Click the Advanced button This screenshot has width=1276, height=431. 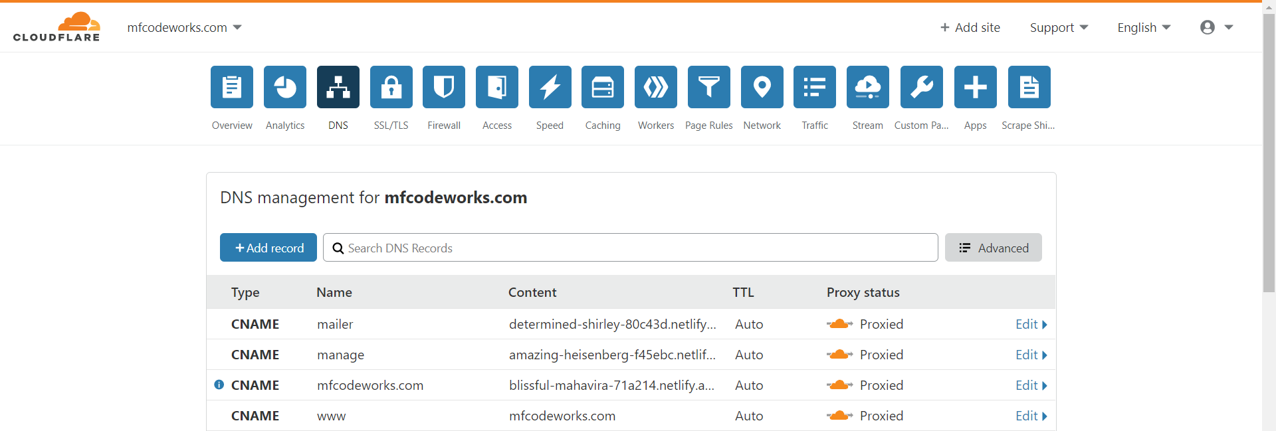point(994,248)
